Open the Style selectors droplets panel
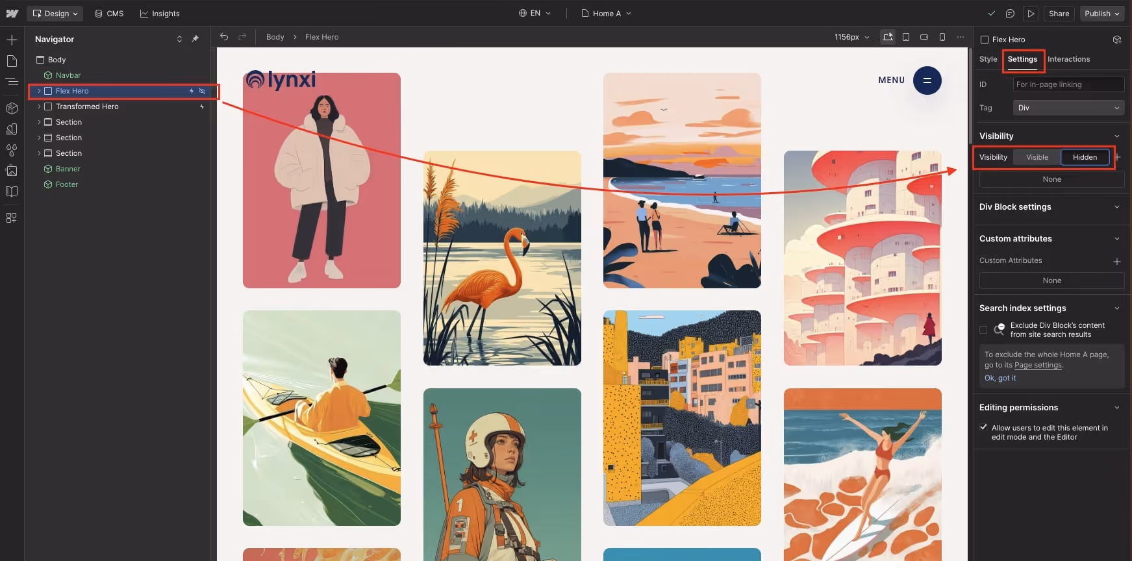This screenshot has height=561, width=1132. point(12,150)
